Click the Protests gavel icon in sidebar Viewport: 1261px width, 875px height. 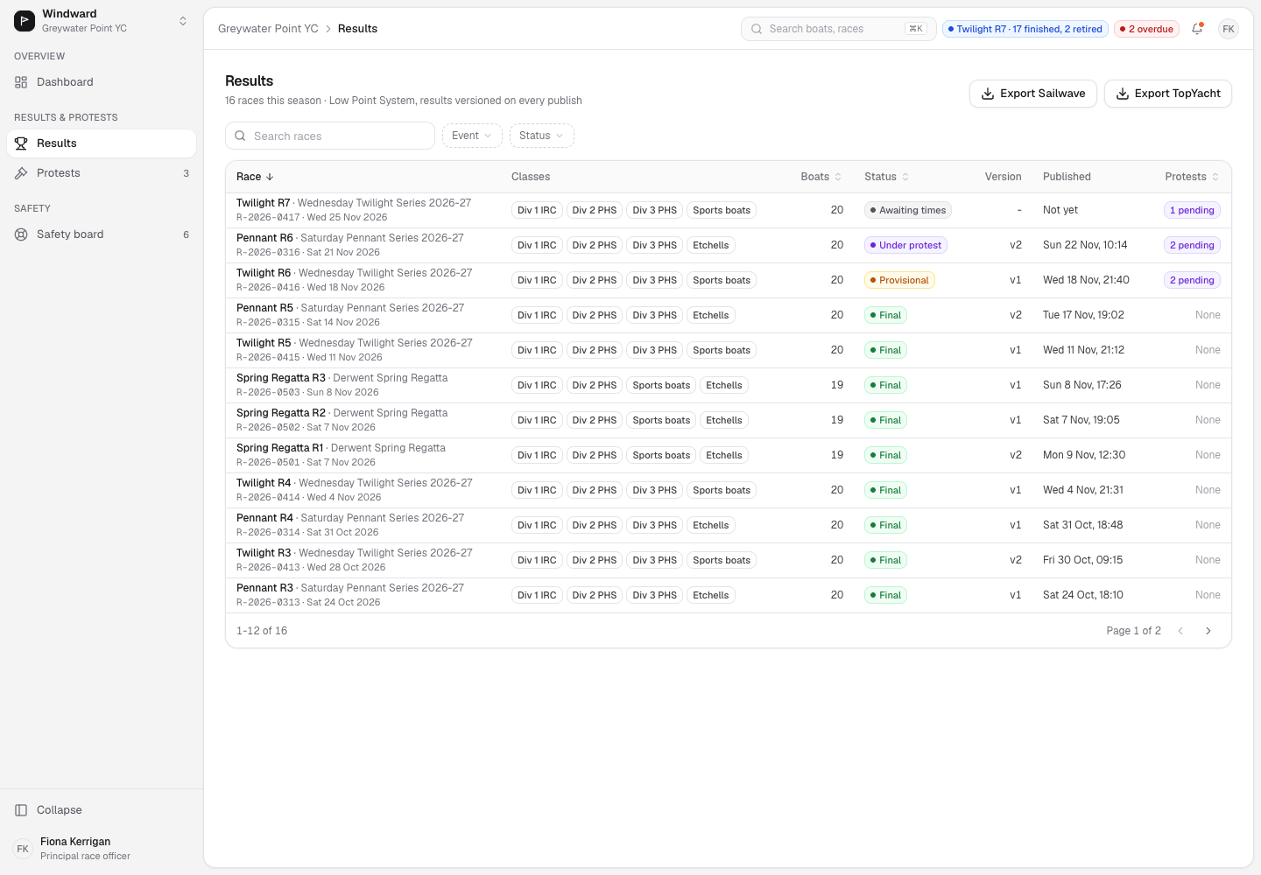tap(21, 173)
